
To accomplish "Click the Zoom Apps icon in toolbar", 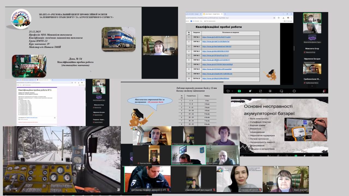I will coord(260,91).
